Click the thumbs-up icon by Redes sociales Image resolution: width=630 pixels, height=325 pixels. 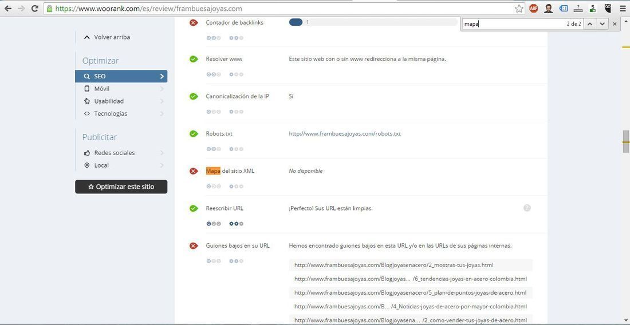tap(87, 153)
